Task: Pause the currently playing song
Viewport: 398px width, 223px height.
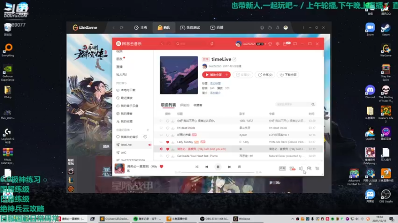Action: 218,167
